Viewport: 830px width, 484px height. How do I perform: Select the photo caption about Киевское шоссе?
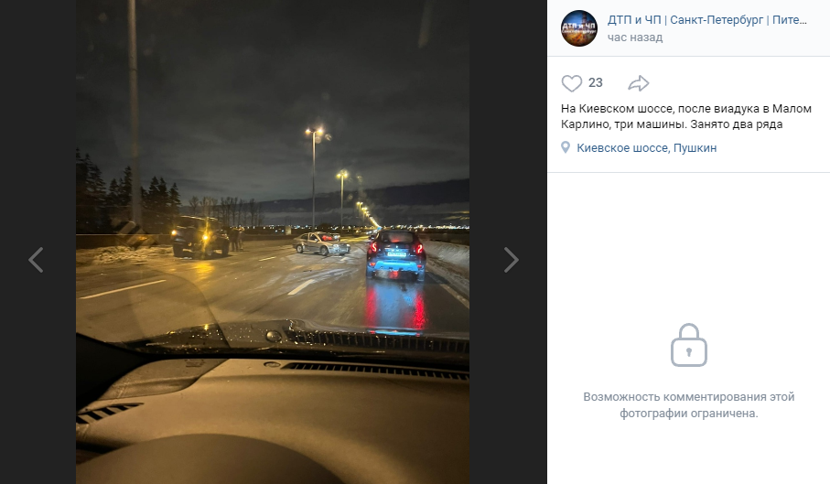[x=686, y=116]
